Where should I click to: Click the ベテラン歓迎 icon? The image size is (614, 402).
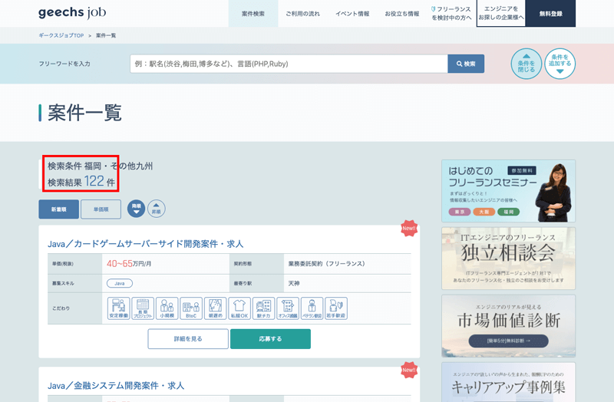[x=312, y=308]
